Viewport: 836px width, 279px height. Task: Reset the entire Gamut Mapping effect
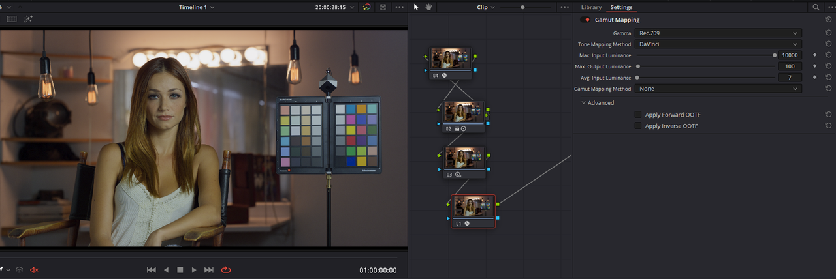(828, 20)
